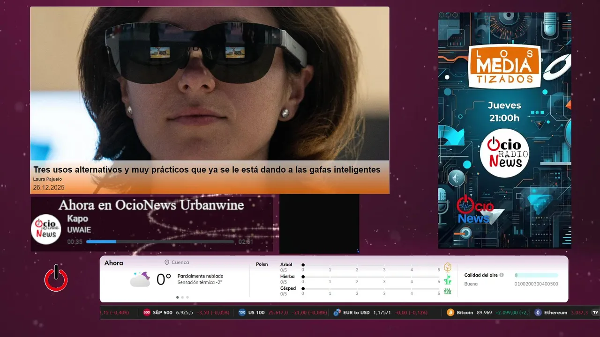Viewport: 600px width, 337px height.
Task: Click the Sensación térmica -2° text
Action: 200,282
